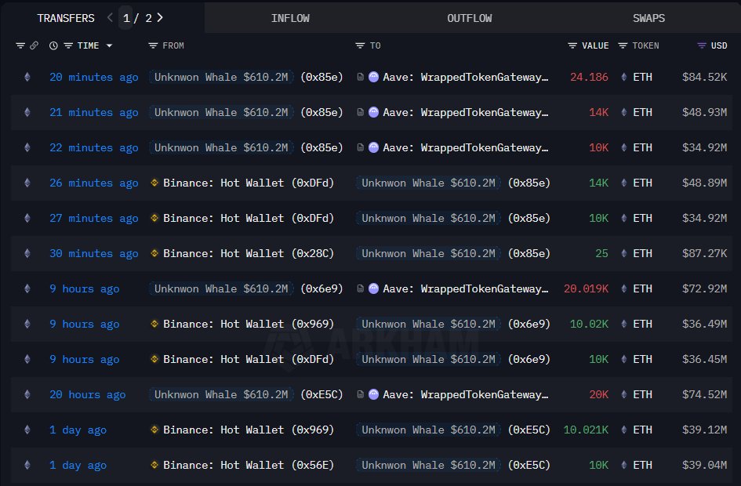Open the 20 minutes ago transaction

[93, 77]
